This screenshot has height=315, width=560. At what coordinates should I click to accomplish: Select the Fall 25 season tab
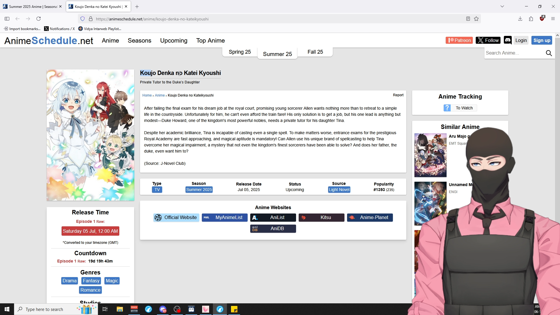coord(315,52)
